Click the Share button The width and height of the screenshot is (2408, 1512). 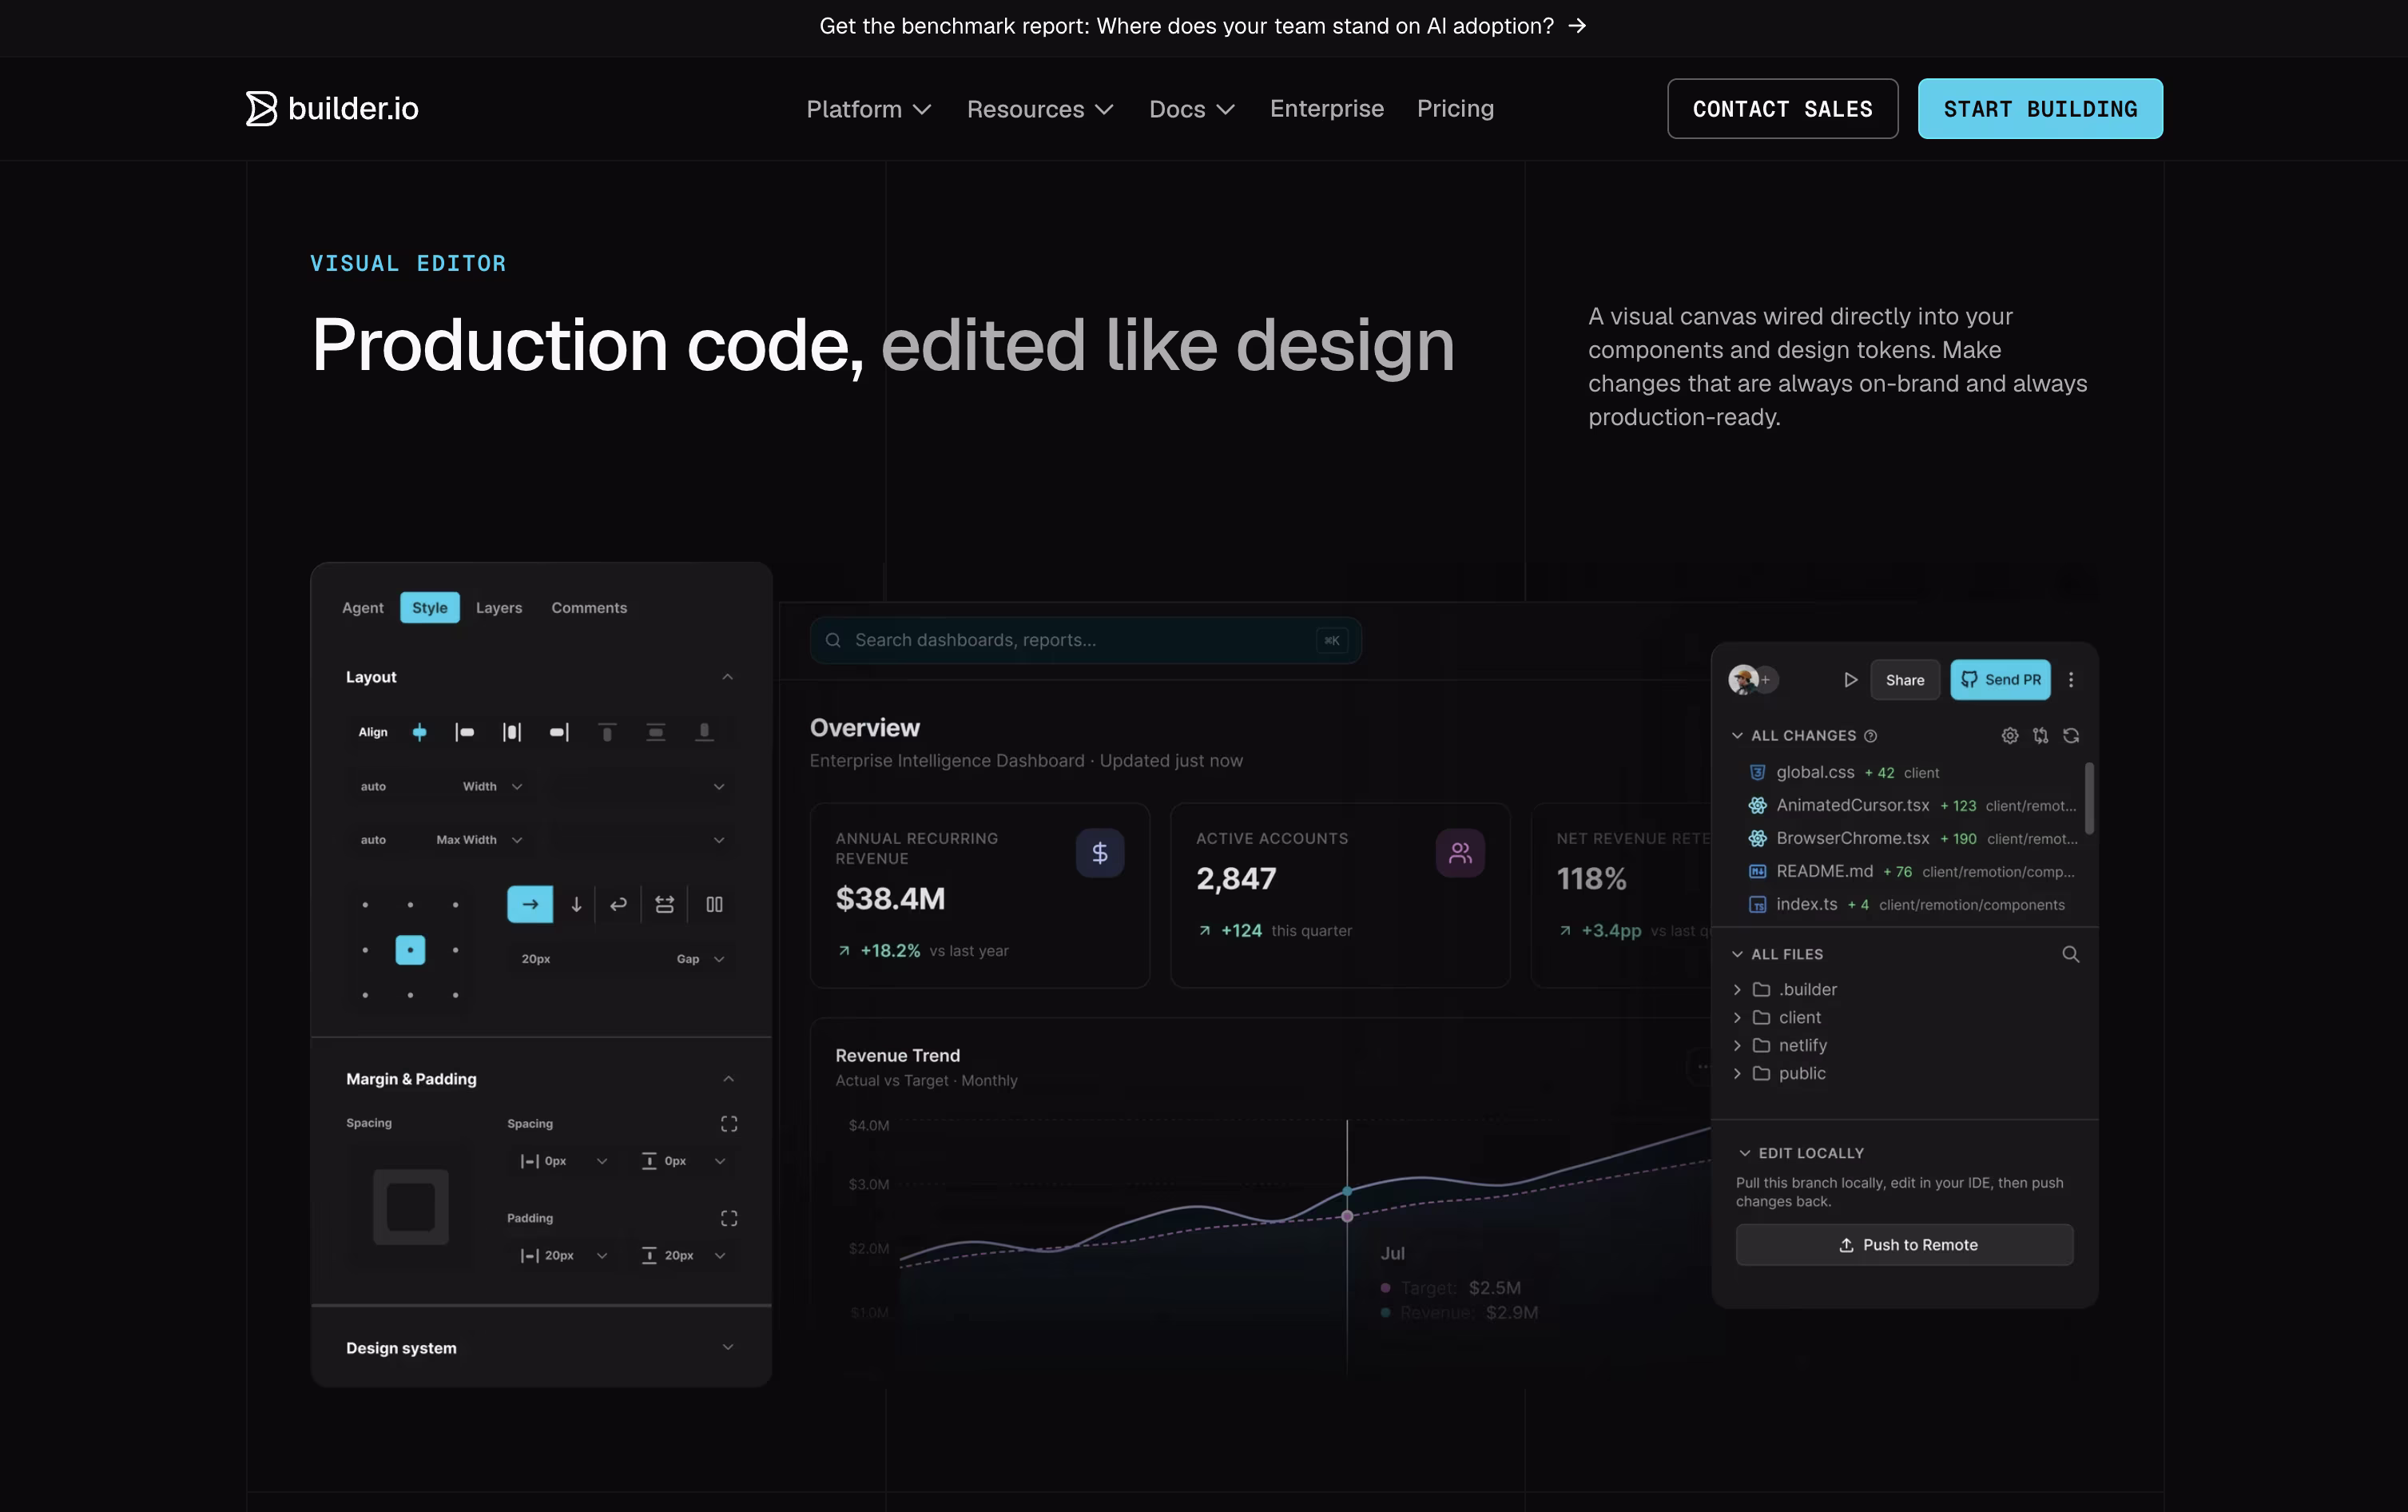(1905, 680)
